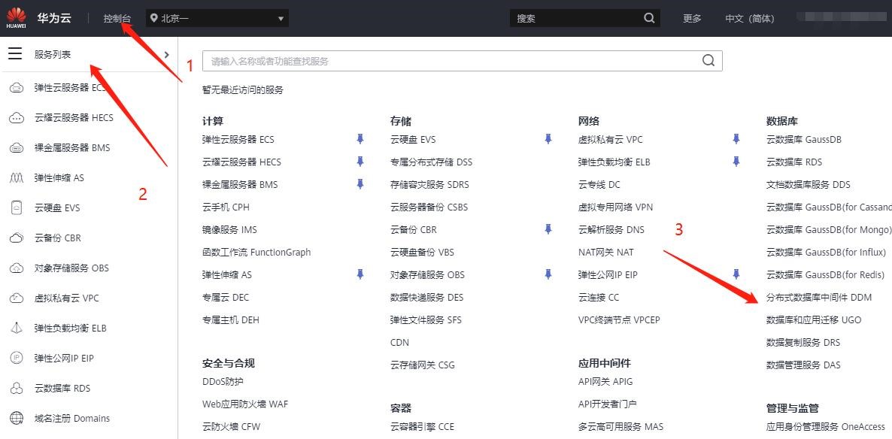Image resolution: width=892 pixels, height=439 pixels.
Task: Open 应用身份管理服务 OneAccess
Action: (826, 426)
